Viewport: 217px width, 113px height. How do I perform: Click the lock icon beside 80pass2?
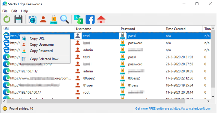click(123, 78)
